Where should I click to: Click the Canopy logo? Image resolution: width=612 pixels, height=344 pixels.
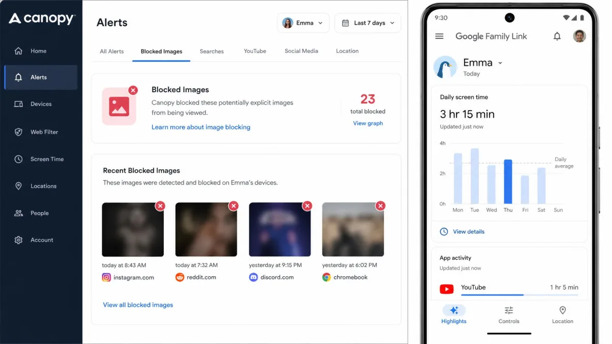[x=42, y=18]
